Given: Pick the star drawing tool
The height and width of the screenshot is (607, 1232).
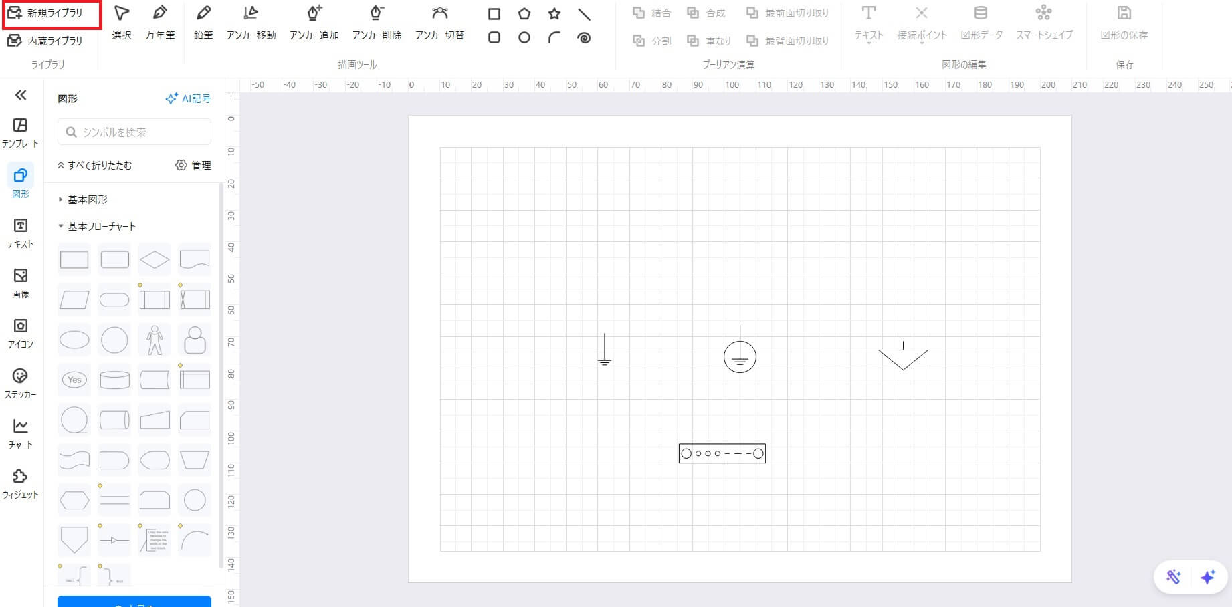Looking at the screenshot, I should coord(554,14).
